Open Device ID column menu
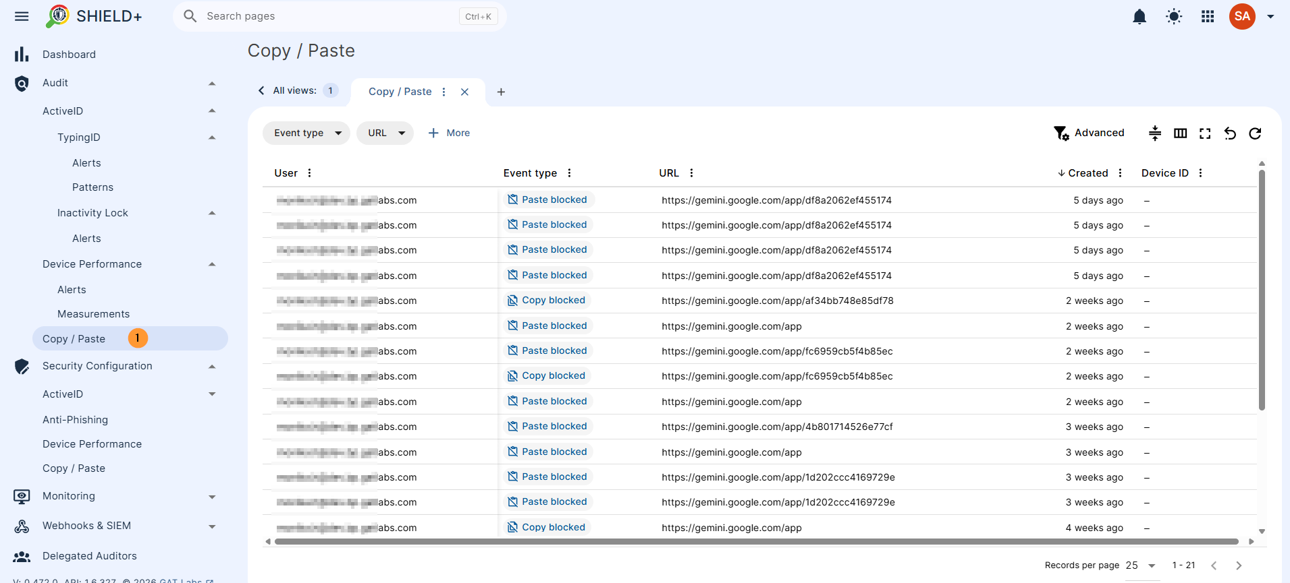The height and width of the screenshot is (583, 1290). coord(1200,173)
